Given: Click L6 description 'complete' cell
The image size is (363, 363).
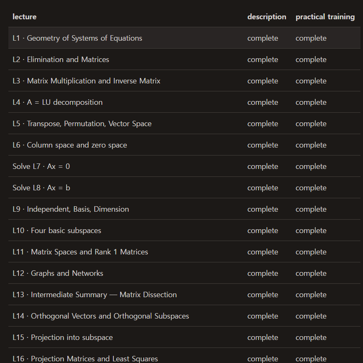Looking at the screenshot, I should (x=263, y=145).
